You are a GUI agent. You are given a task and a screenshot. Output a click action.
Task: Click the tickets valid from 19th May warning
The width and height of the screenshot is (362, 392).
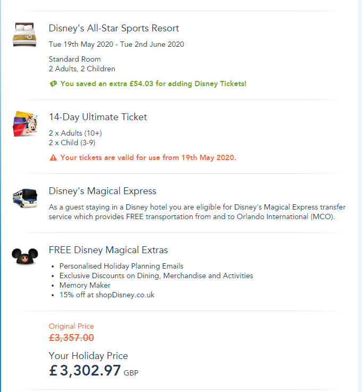click(148, 157)
